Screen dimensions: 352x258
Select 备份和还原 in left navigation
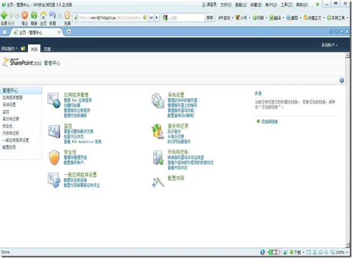pos(11,119)
